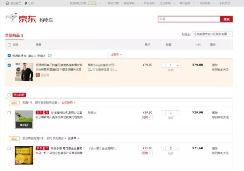Click the red 搜索 search button

pyautogui.click(x=226, y=19)
